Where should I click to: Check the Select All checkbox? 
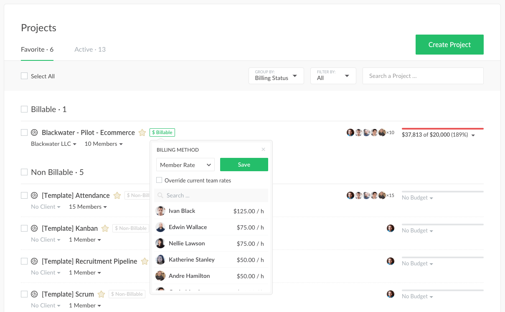pos(24,76)
